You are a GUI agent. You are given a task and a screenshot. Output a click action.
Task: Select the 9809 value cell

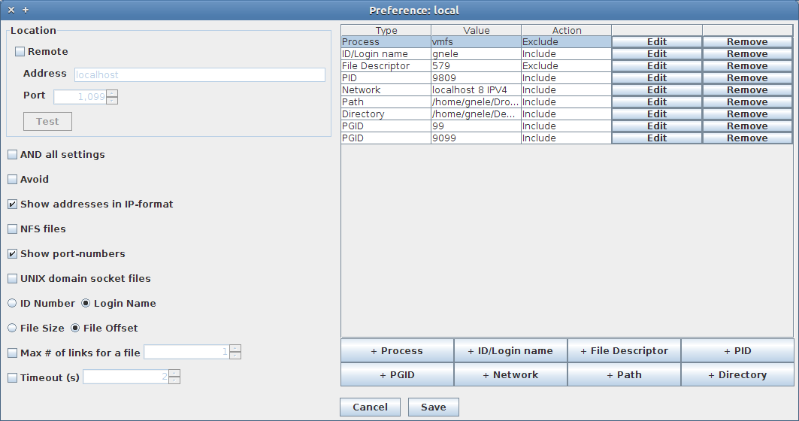(476, 78)
